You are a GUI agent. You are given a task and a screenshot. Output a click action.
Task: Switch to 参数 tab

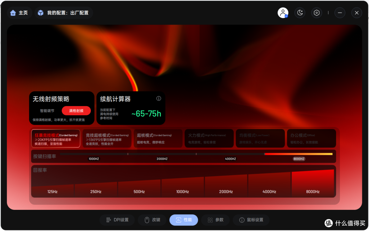click(215, 220)
